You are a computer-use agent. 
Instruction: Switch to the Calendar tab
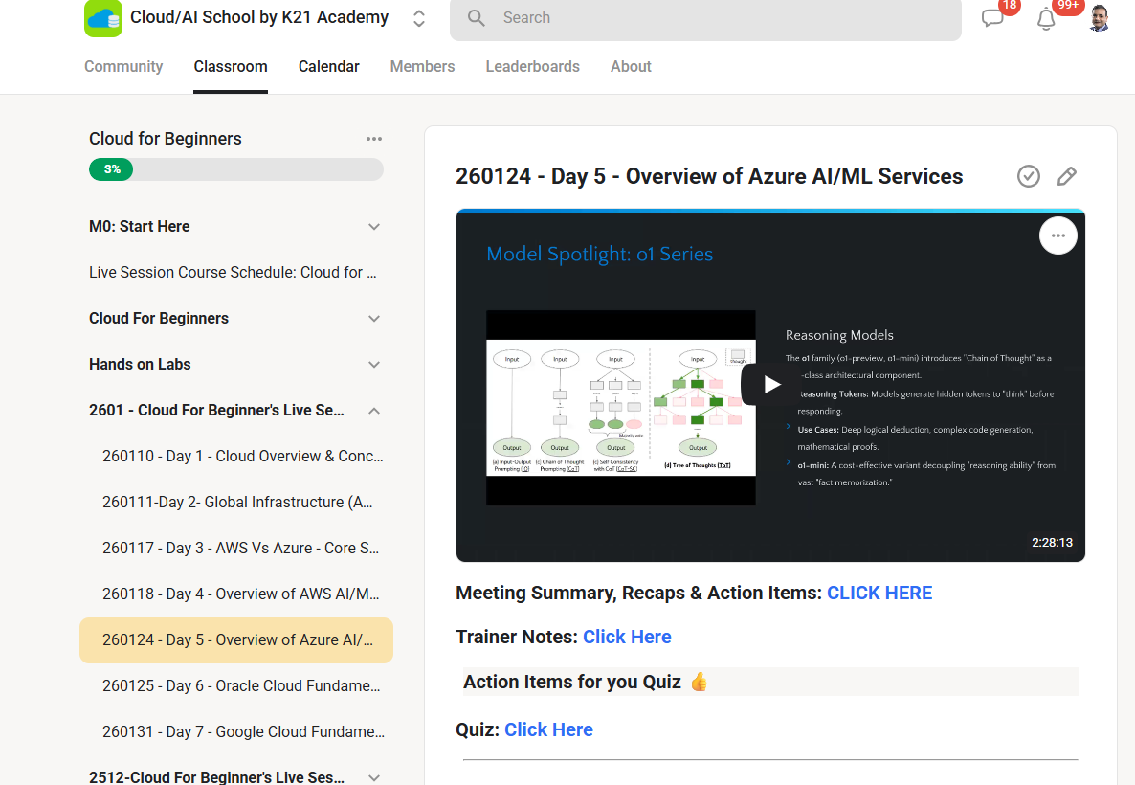[x=328, y=67]
